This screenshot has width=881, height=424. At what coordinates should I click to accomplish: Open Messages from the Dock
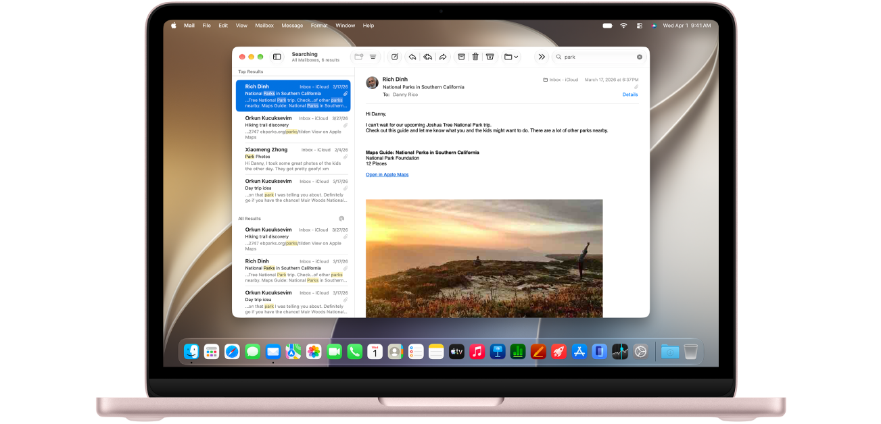[252, 352]
